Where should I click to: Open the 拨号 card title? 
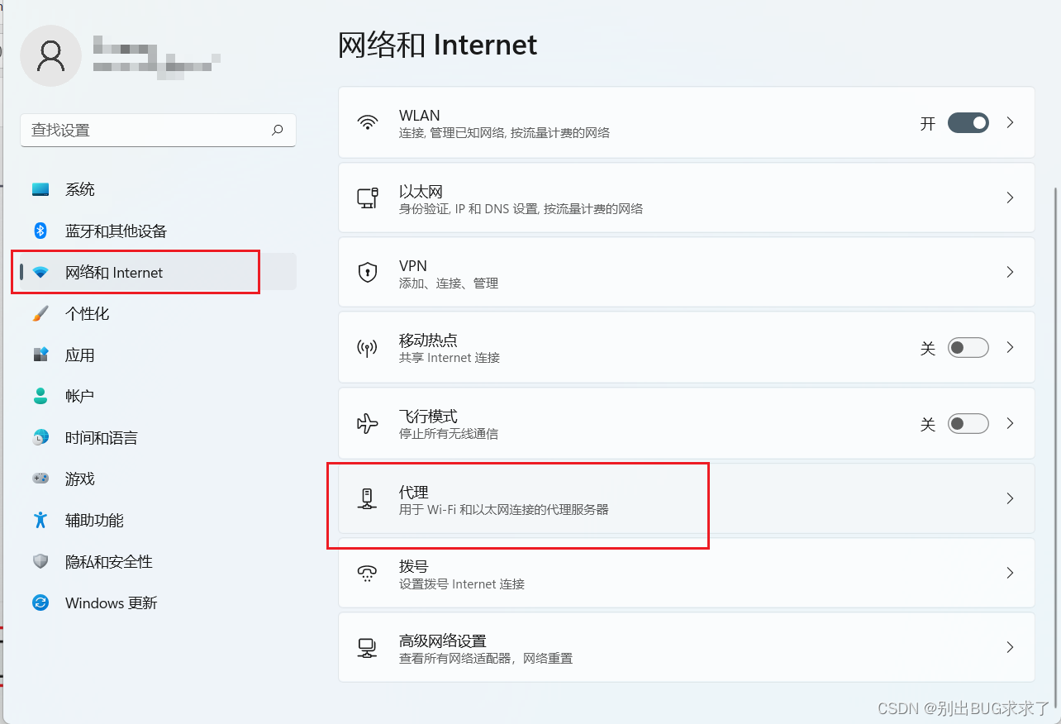click(414, 567)
